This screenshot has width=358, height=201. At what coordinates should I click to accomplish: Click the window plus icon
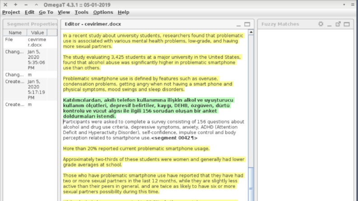tap(15, 5)
